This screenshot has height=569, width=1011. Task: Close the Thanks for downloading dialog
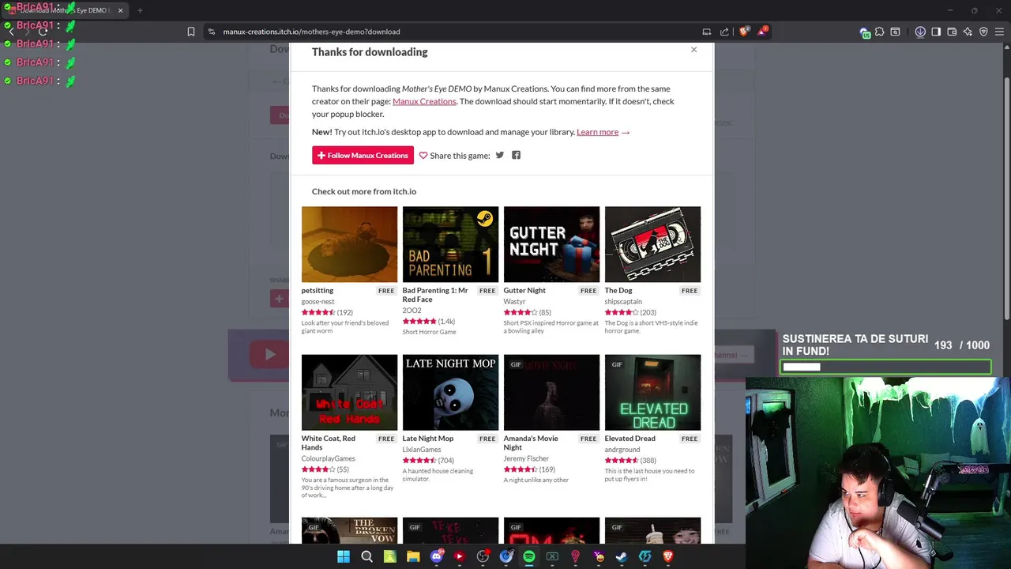click(x=693, y=50)
